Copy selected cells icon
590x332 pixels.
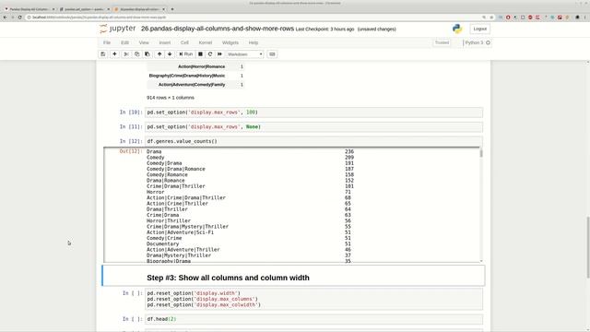(137, 54)
